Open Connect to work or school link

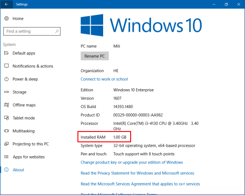[x=104, y=79]
